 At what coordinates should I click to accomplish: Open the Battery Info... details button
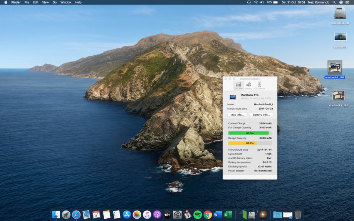(x=261, y=115)
